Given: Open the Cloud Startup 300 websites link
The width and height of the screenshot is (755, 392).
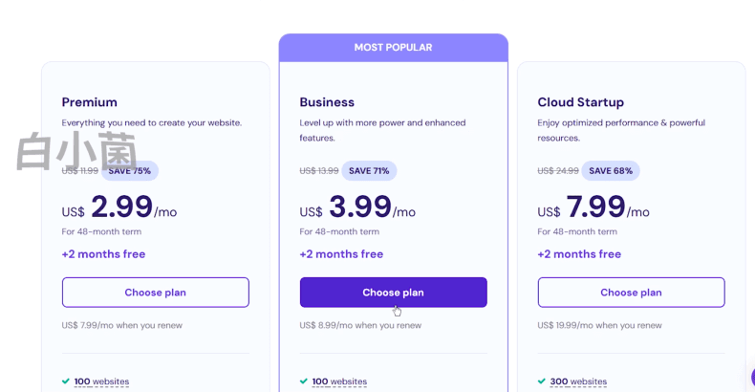Looking at the screenshot, I should tap(578, 381).
